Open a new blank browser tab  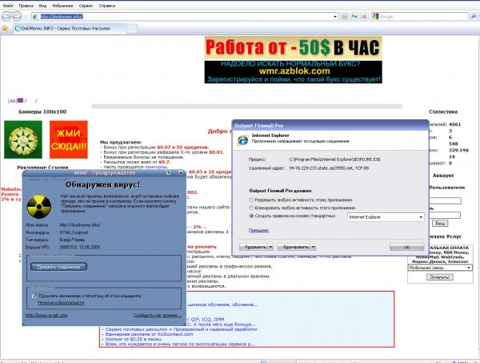coord(132,29)
